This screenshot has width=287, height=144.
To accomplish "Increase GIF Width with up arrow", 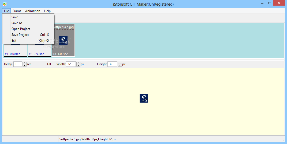I will [78, 63].
